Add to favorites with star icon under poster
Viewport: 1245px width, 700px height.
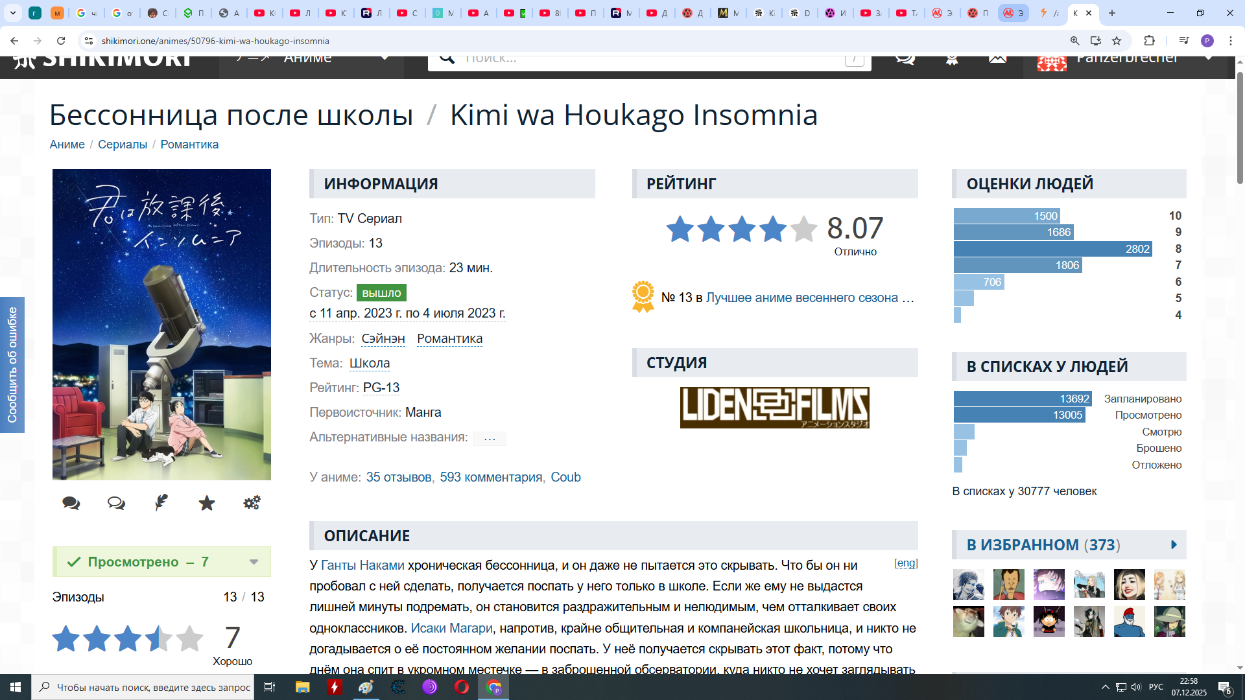click(207, 503)
